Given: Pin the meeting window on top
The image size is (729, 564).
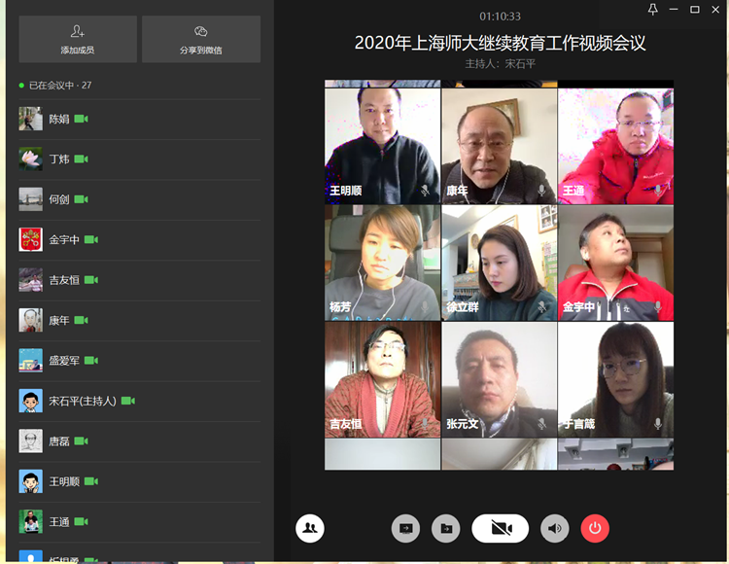Looking at the screenshot, I should tap(653, 9).
